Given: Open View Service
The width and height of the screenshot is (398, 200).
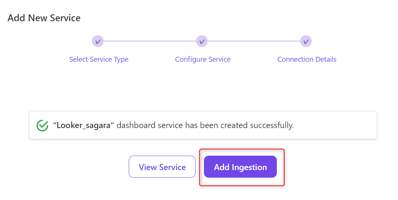Looking at the screenshot, I should coord(162,167).
